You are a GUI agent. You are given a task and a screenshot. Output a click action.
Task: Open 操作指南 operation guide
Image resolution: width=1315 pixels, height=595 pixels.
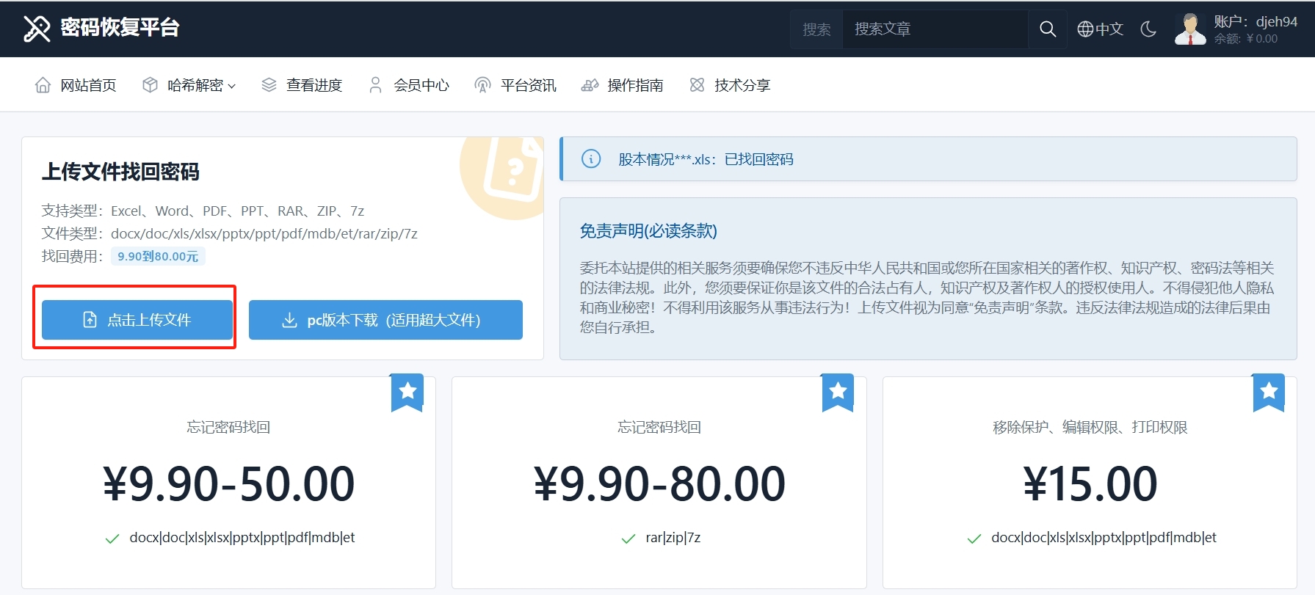point(622,86)
